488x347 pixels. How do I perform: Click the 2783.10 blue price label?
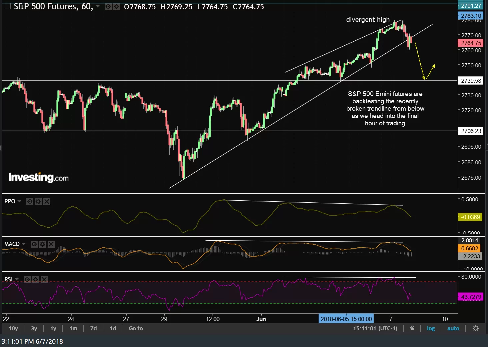click(x=471, y=16)
